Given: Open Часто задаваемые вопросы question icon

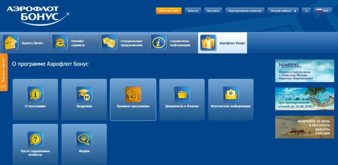Looking at the screenshot, I should (35, 139).
